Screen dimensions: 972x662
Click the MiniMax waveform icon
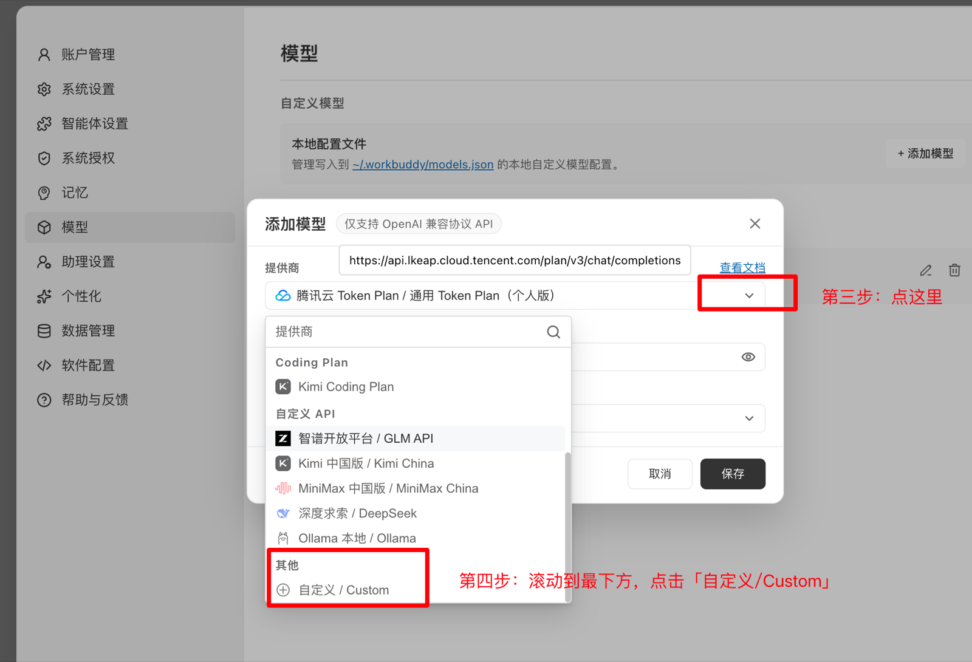283,488
